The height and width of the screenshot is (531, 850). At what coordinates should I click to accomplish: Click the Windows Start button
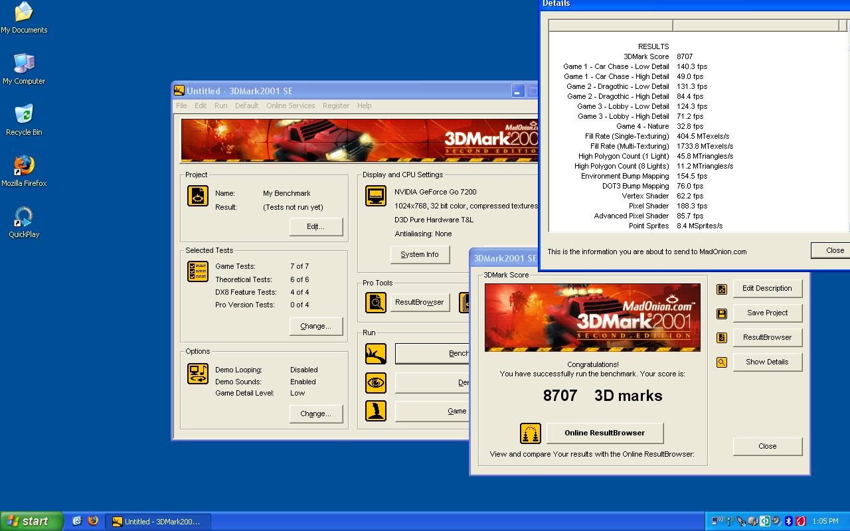tap(31, 521)
